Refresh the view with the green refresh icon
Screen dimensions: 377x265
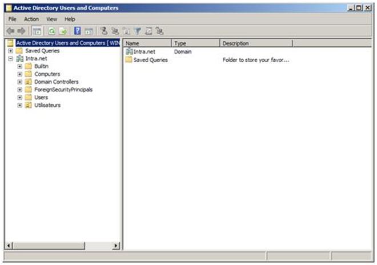coord(51,31)
